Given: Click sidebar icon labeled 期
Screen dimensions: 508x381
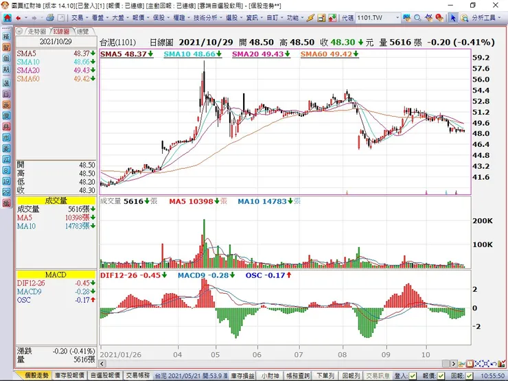Looking at the screenshot, I should [6, 69].
